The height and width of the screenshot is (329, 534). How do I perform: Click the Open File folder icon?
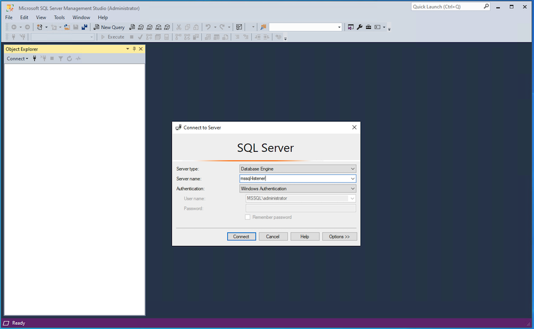(x=67, y=27)
